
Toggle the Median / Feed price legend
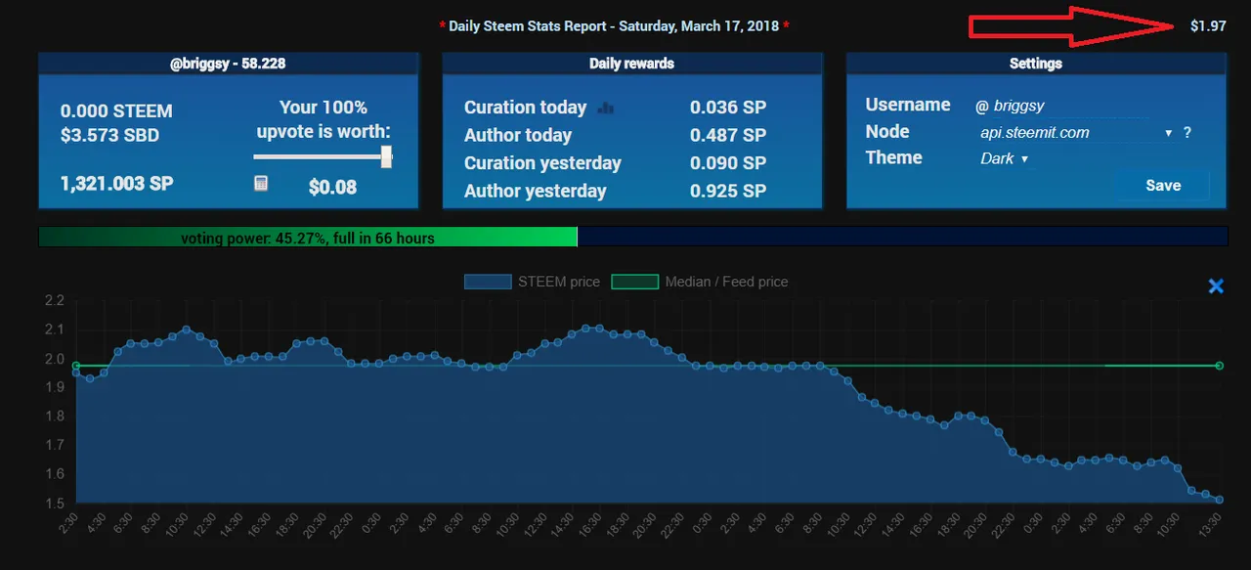click(x=700, y=282)
